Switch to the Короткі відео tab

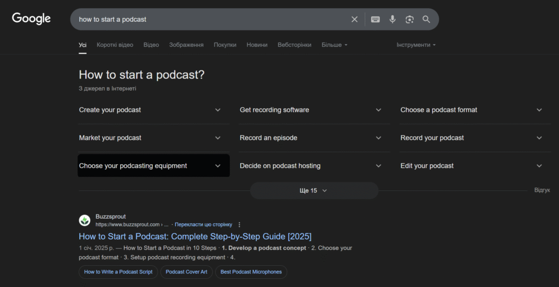[115, 45]
